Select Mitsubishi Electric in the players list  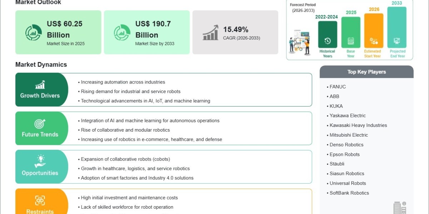point(349,135)
